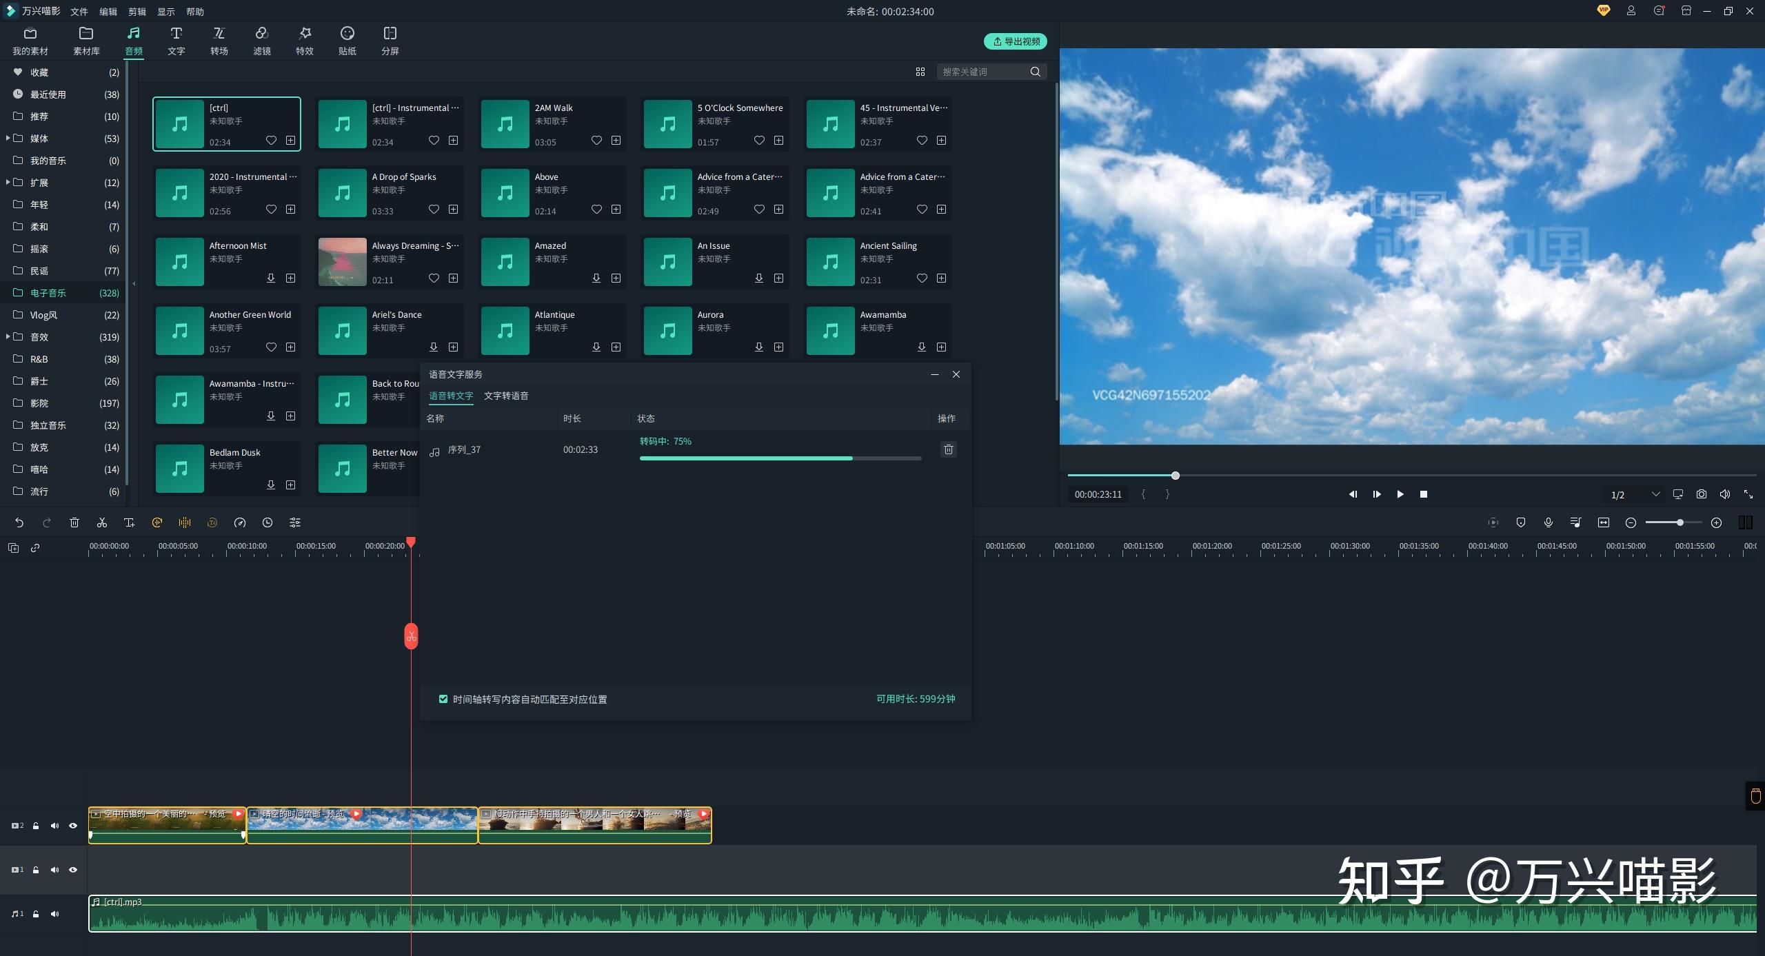The image size is (1765, 956).
Task: Stop the preview playback
Action: click(x=1424, y=494)
